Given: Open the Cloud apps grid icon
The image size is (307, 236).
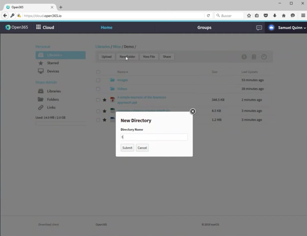Looking at the screenshot, I should 39,28.
